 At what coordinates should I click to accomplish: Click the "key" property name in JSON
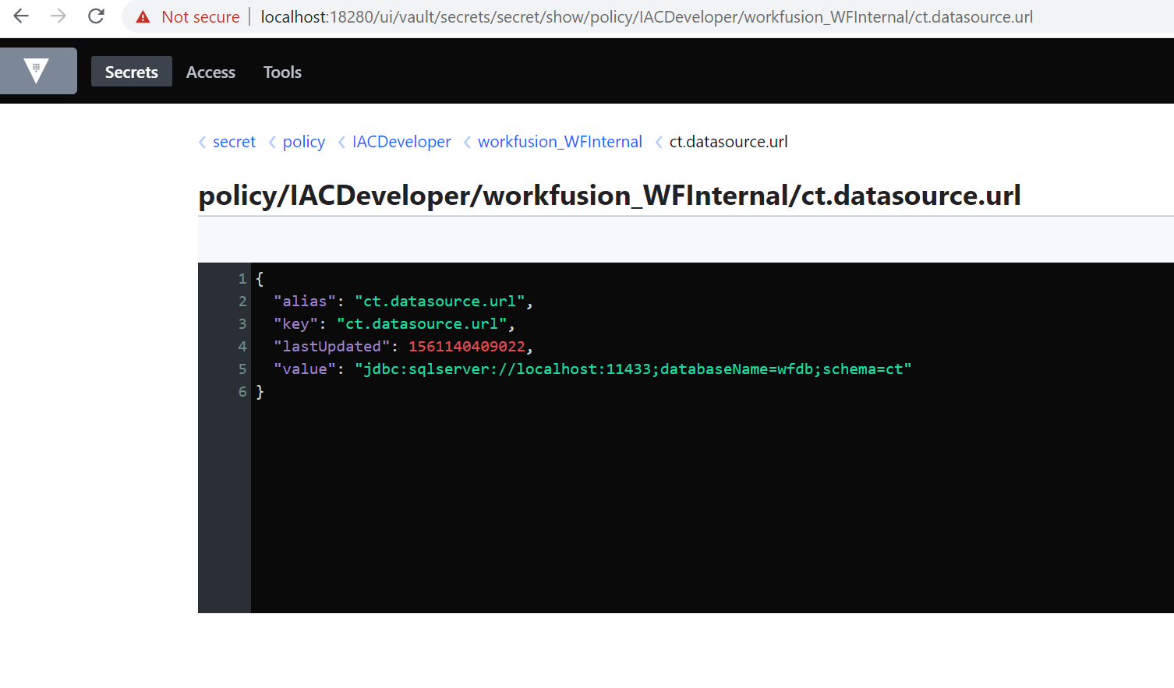click(x=295, y=324)
